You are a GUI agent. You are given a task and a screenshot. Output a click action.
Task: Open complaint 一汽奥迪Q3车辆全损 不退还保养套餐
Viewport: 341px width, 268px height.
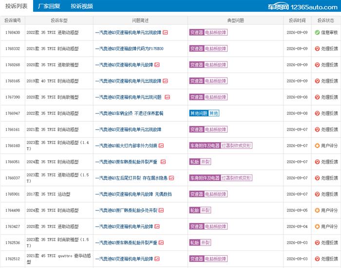(x=130, y=114)
